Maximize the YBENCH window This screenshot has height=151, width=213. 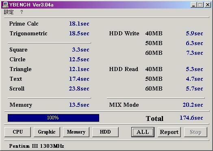200,5
